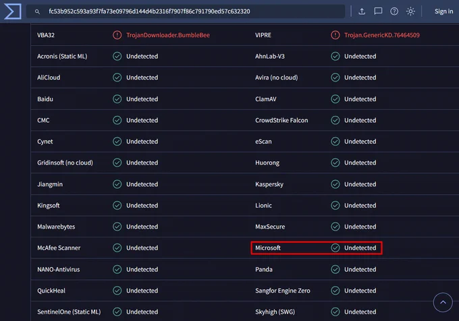The image size is (459, 321).
Task: Click Undetected result for Huorong
Action: (360, 163)
